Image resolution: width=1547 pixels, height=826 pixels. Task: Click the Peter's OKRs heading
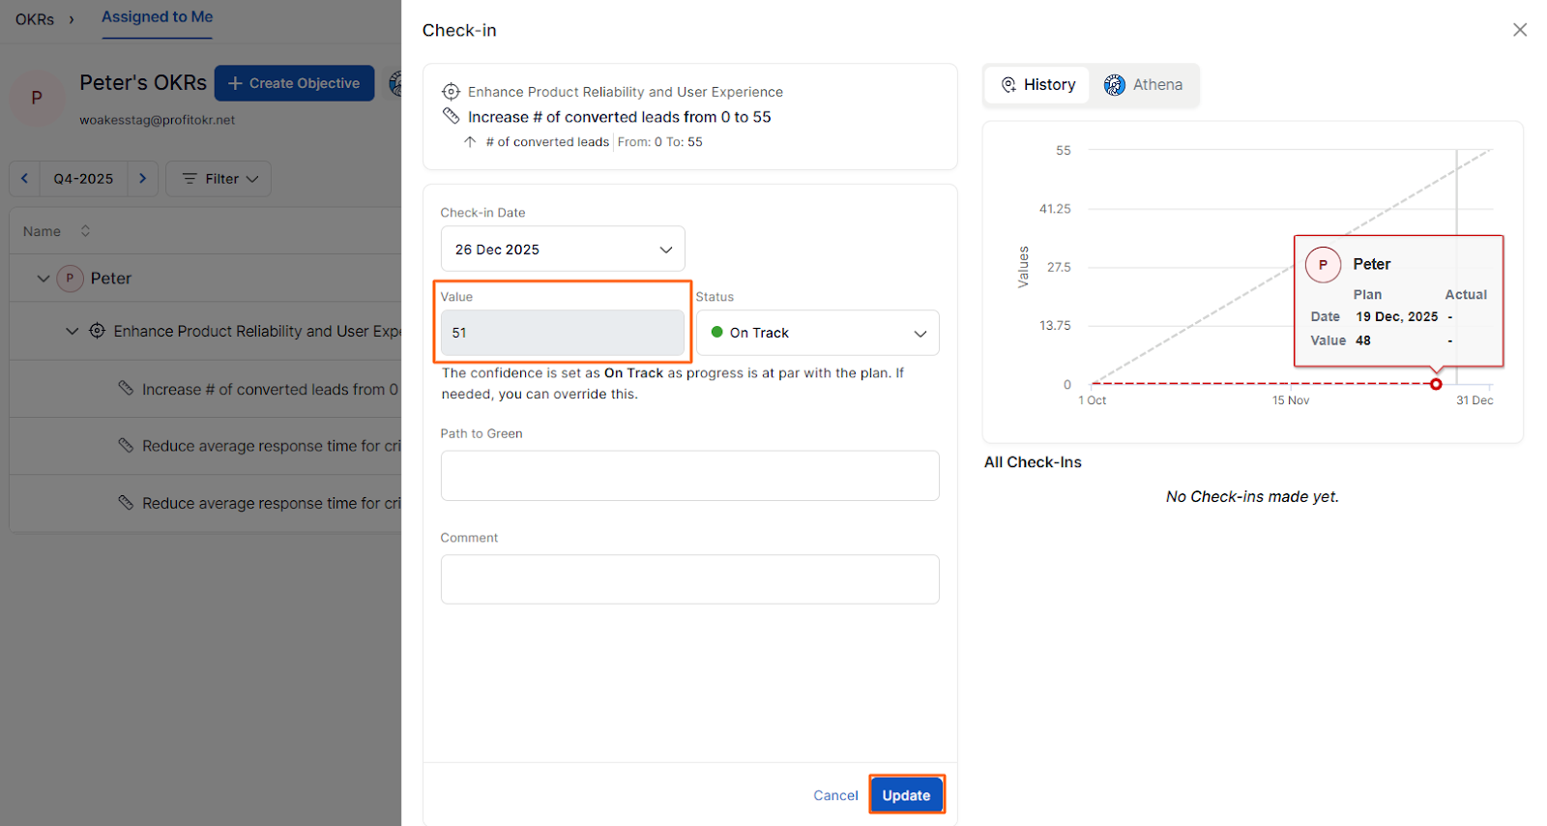click(143, 83)
